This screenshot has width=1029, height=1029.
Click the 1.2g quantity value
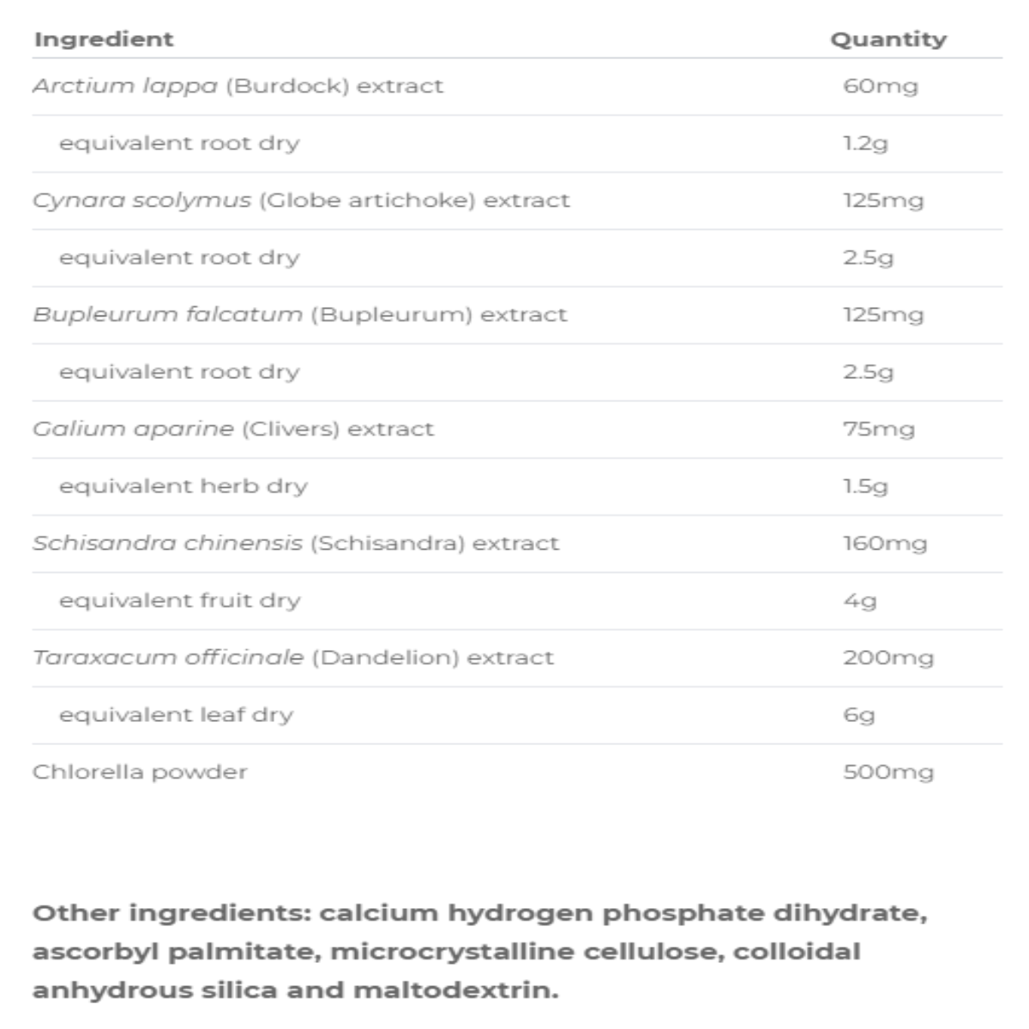pyautogui.click(x=865, y=143)
